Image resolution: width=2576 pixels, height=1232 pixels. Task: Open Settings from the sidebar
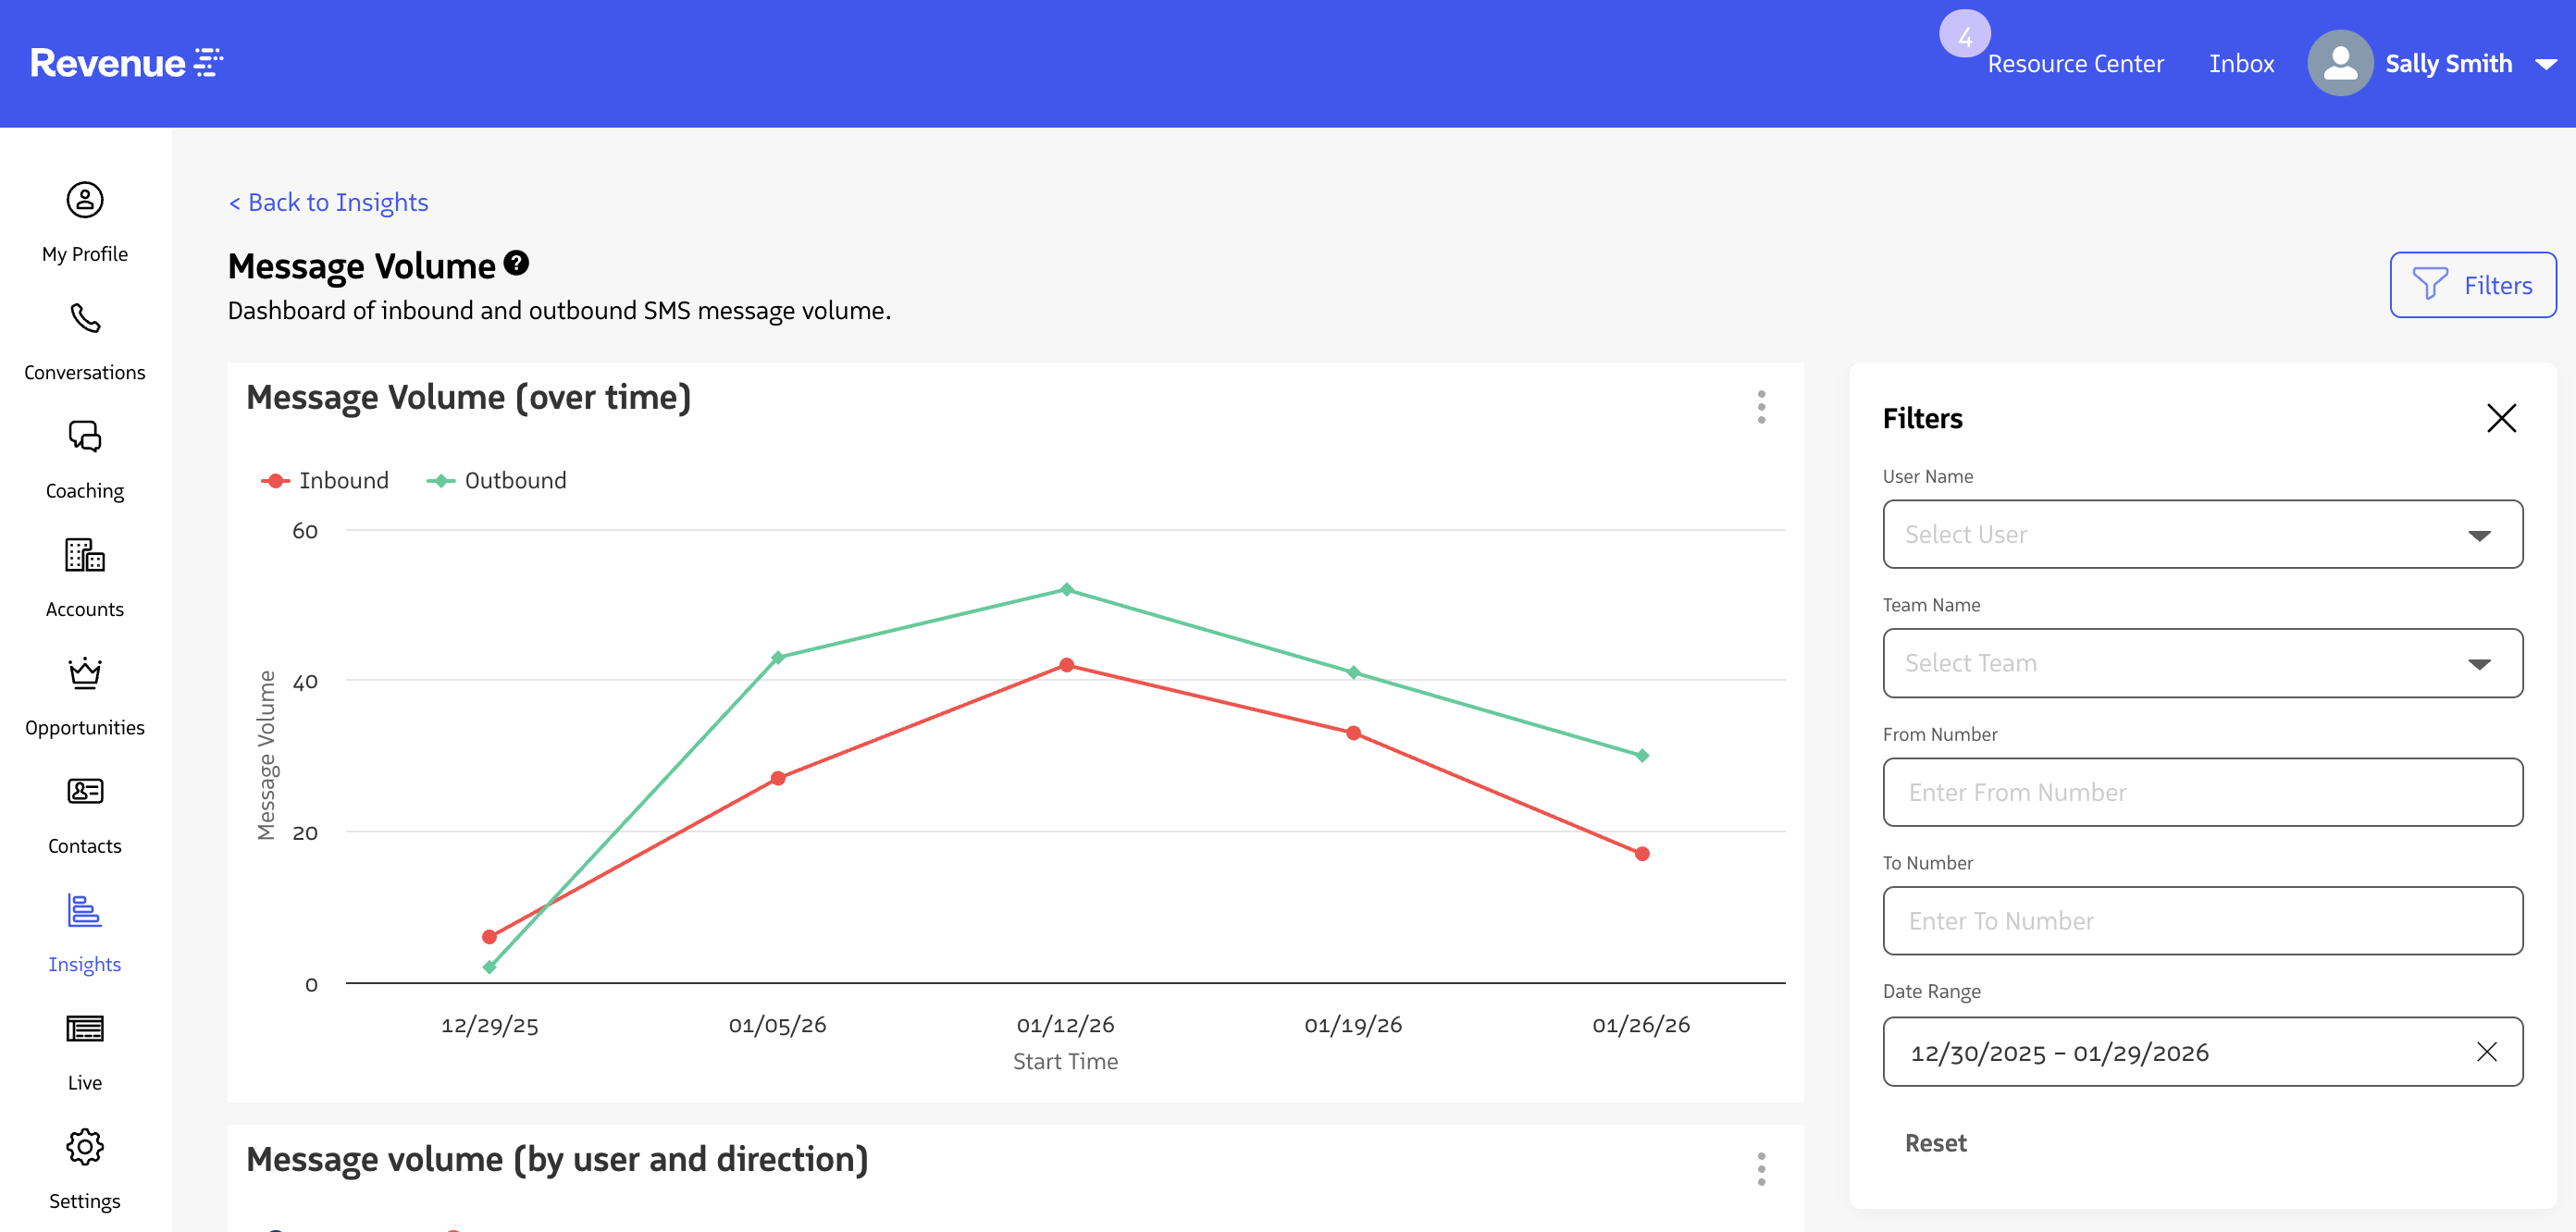pos(84,1168)
